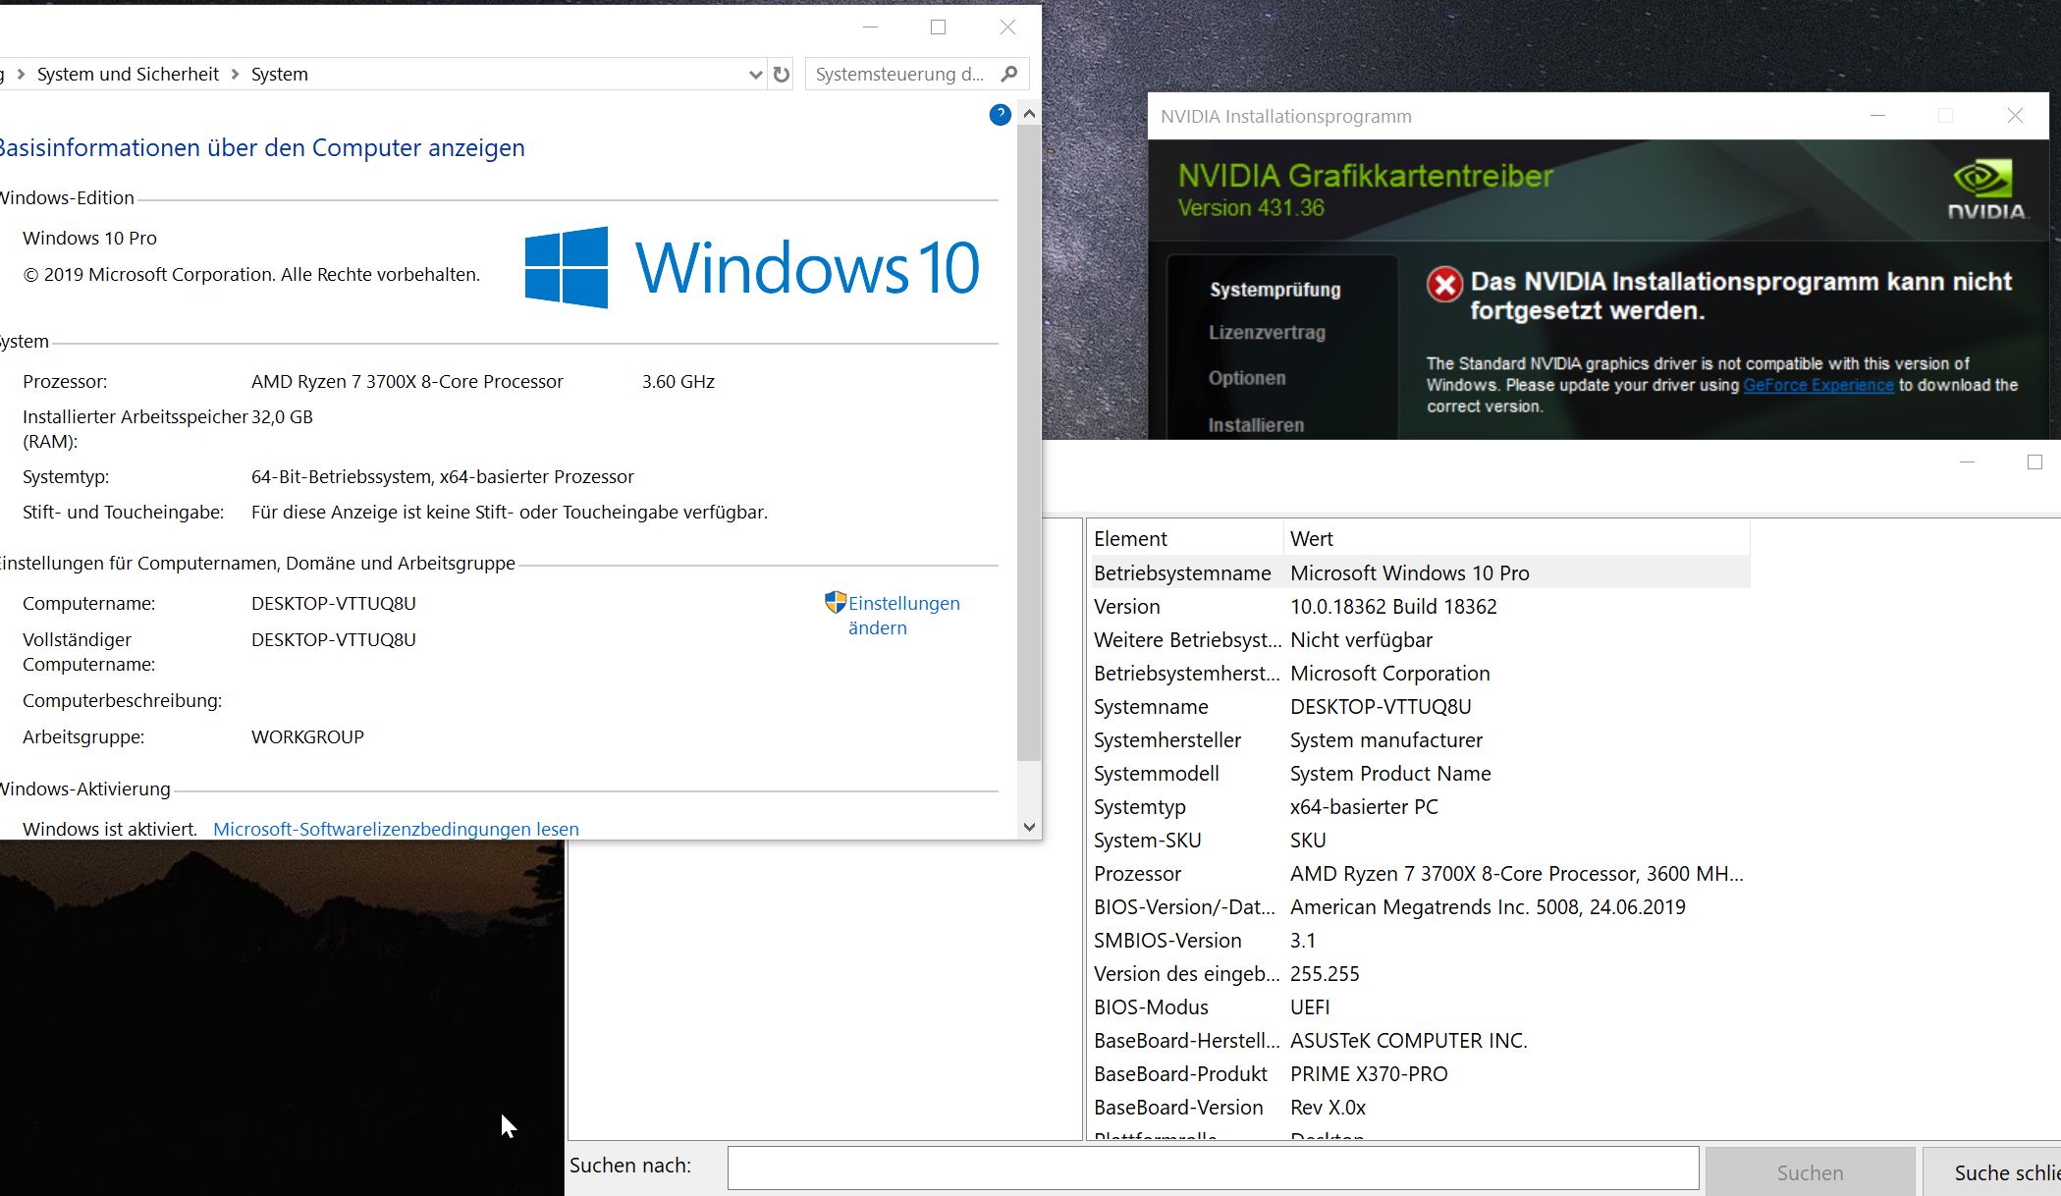Image resolution: width=2061 pixels, height=1196 pixels.
Task: Click the search magnifier in Systemsteuerung box
Action: (1009, 74)
